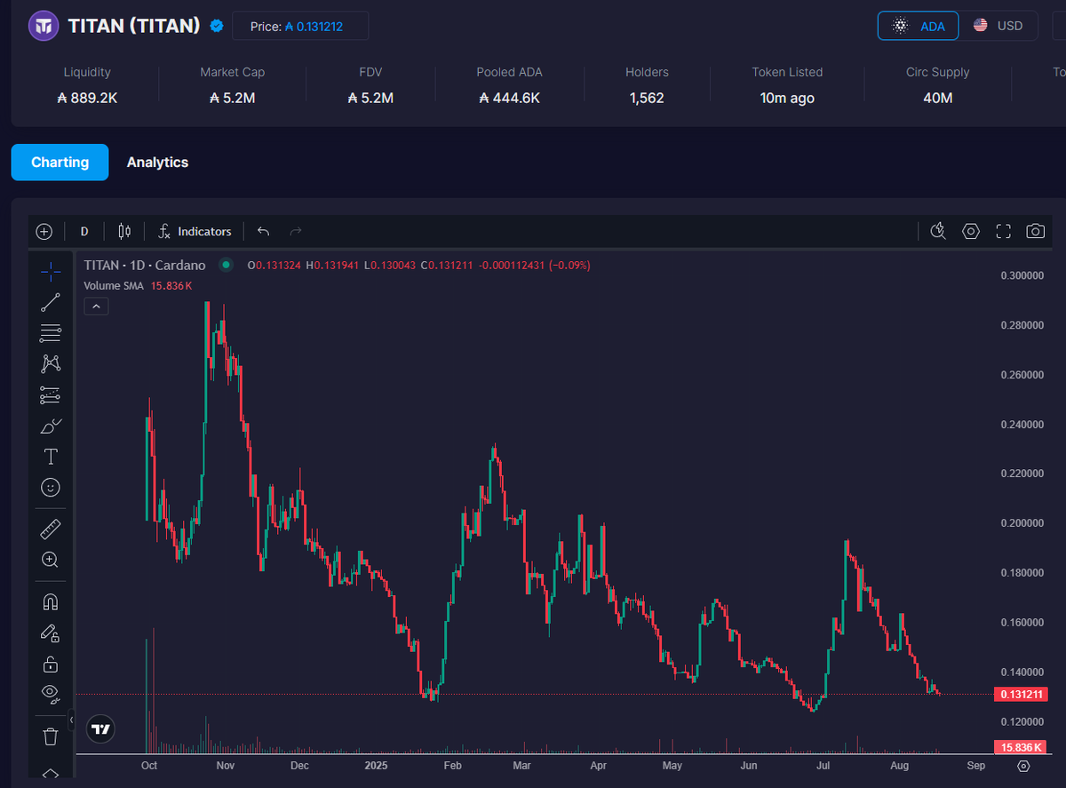The width and height of the screenshot is (1066, 788).
Task: Click the 2025 label on time axis
Action: click(x=375, y=765)
